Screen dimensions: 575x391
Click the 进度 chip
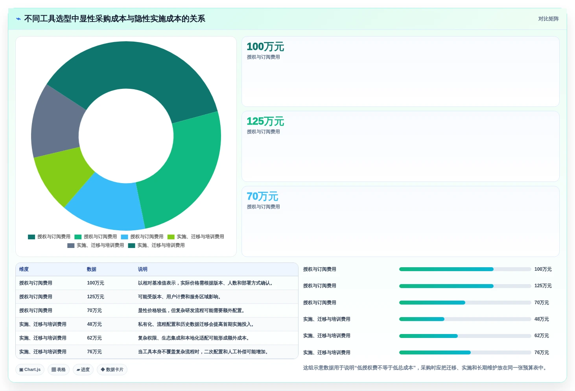83,370
